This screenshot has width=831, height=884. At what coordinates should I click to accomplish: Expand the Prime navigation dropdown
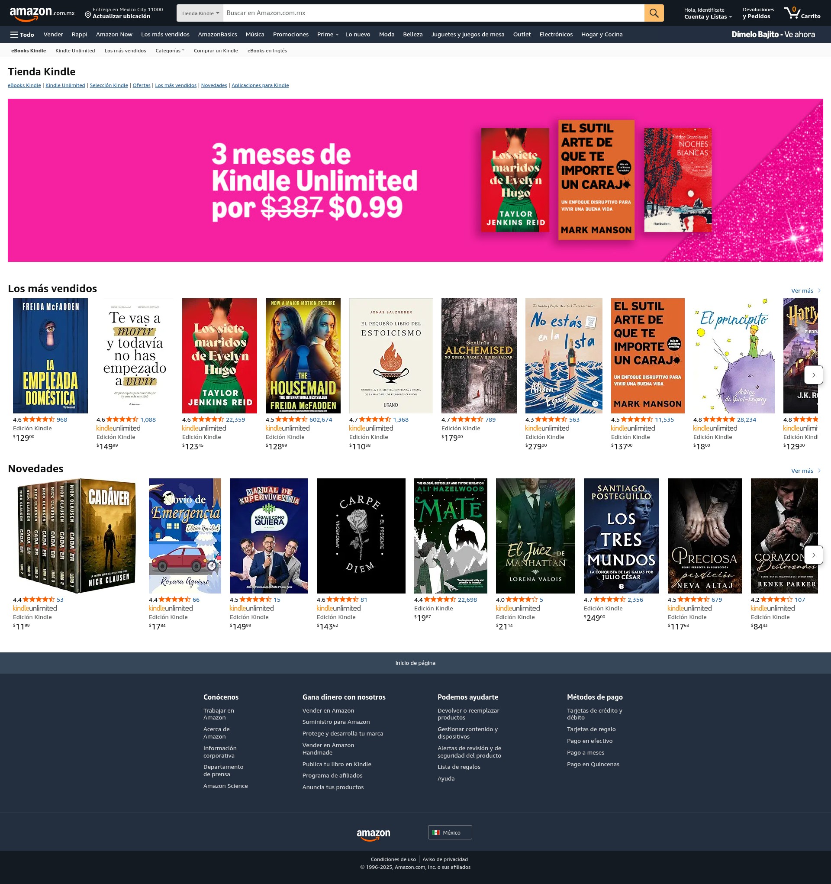(328, 35)
